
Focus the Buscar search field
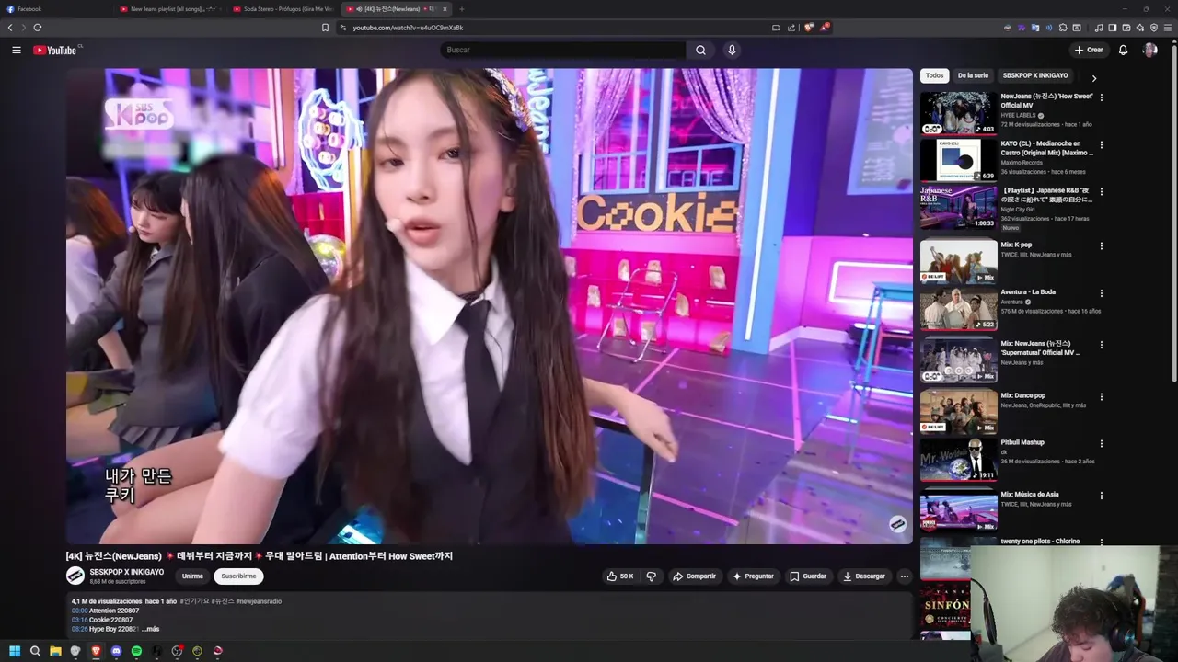[563, 50]
